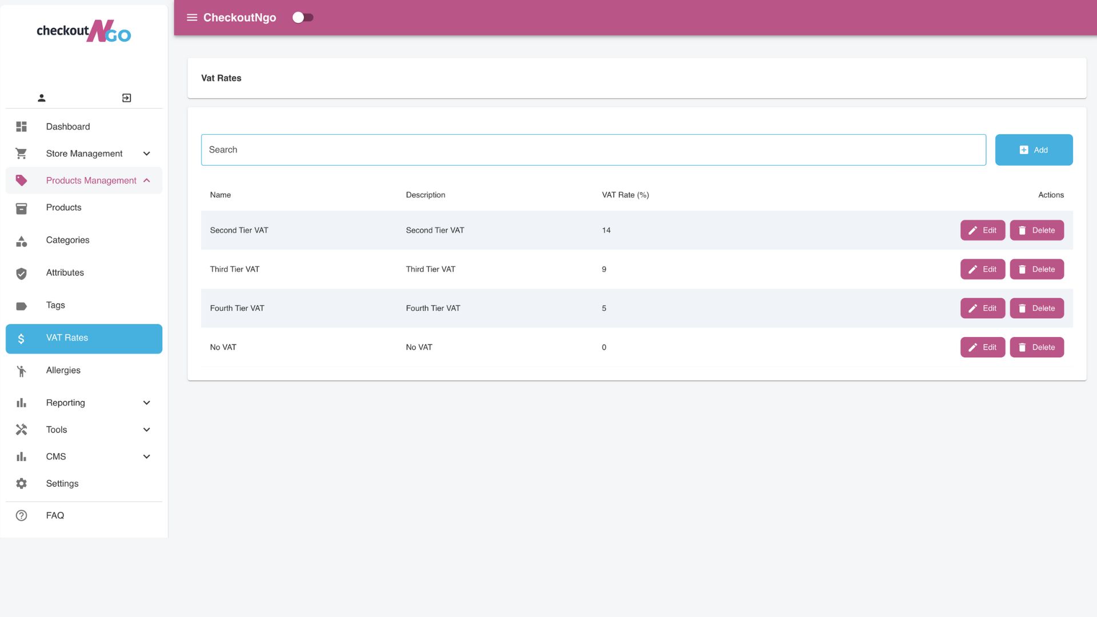Click the Categories shapes icon

coord(22,242)
